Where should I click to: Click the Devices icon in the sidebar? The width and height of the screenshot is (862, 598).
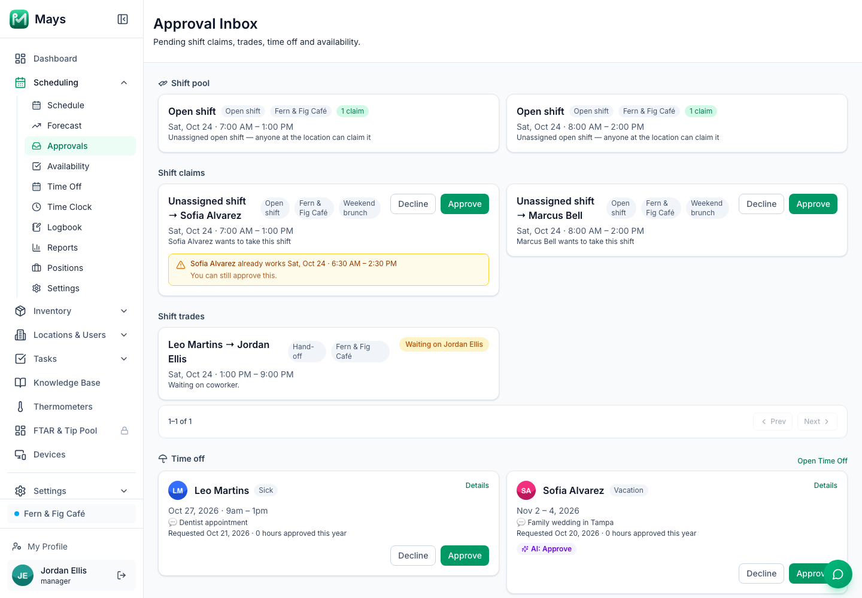[20, 454]
